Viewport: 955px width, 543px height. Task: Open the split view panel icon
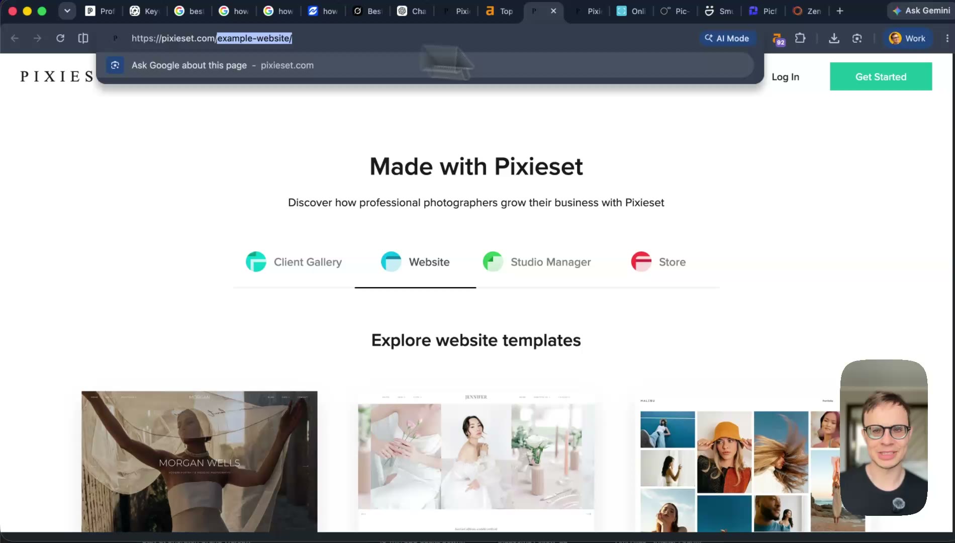coord(83,38)
